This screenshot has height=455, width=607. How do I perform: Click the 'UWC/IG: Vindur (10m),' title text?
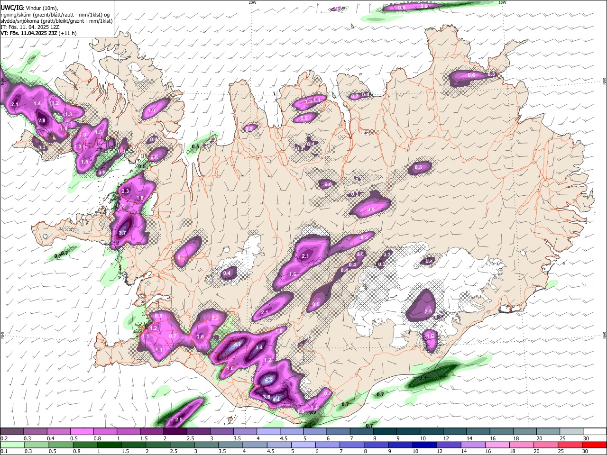tap(29, 8)
